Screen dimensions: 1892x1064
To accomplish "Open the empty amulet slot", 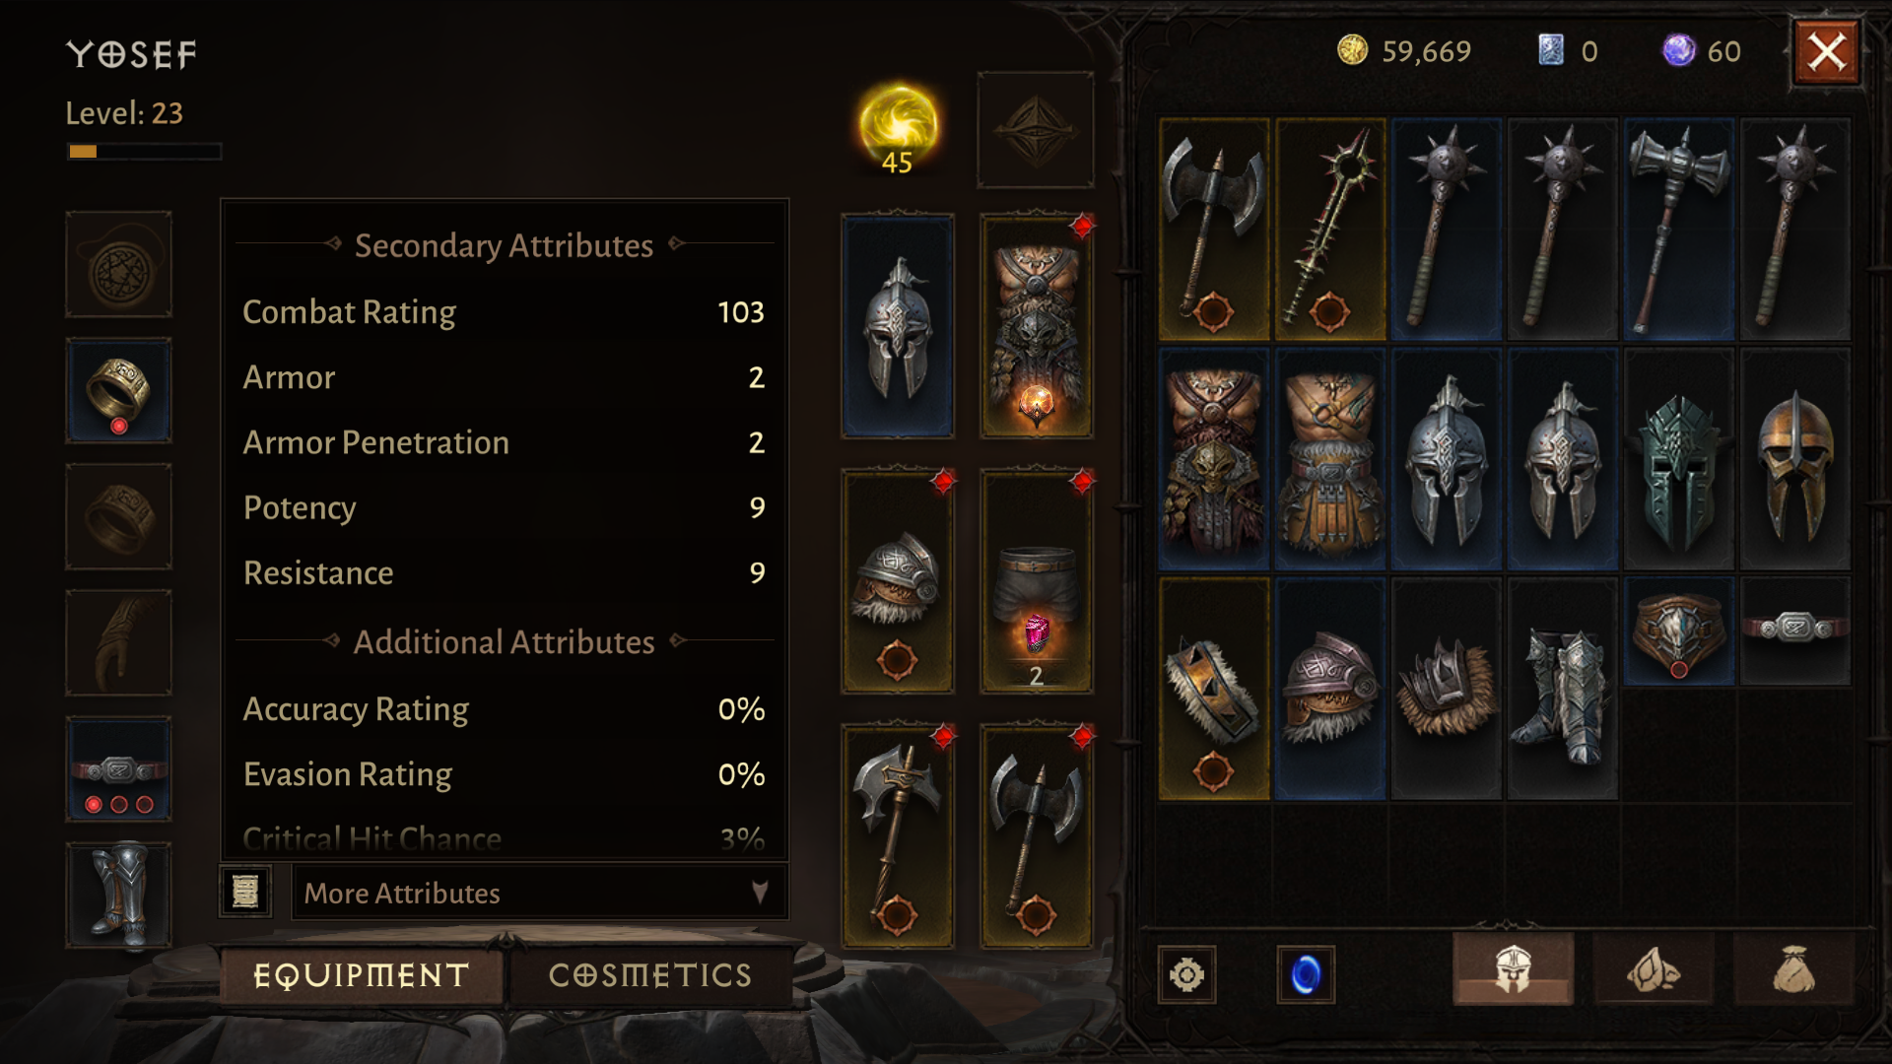I will pyautogui.click(x=118, y=264).
